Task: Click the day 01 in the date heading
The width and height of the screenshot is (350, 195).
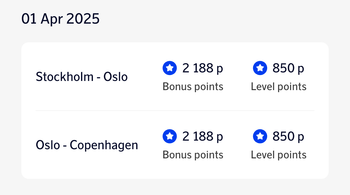Action: (x=29, y=19)
